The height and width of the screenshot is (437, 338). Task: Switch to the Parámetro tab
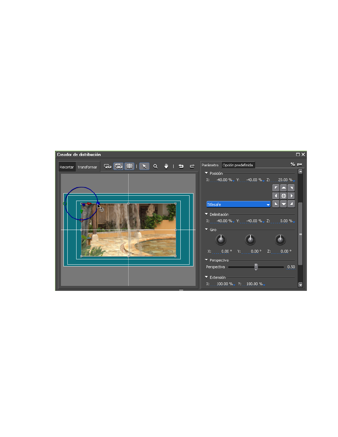pos(210,165)
